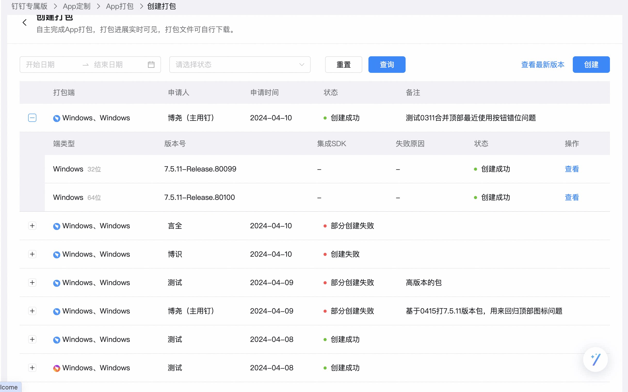Click 查看 for Windows 64位 build
This screenshot has width=628, height=392.
[x=572, y=198]
